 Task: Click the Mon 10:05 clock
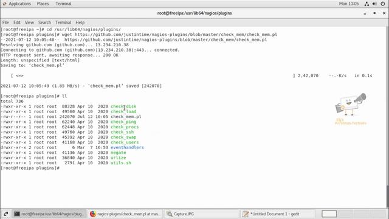tap(348, 4)
